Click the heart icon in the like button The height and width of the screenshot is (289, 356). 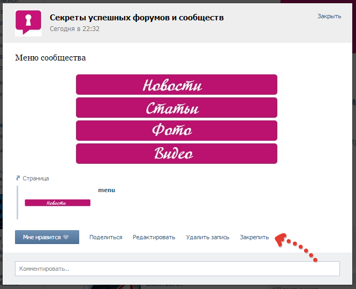pos(66,237)
